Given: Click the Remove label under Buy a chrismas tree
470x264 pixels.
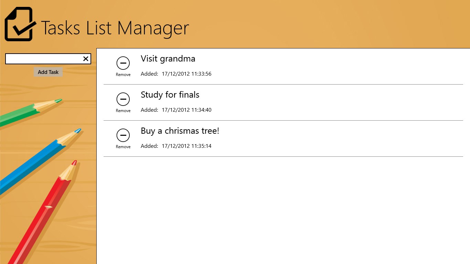Looking at the screenshot, I should [x=123, y=147].
